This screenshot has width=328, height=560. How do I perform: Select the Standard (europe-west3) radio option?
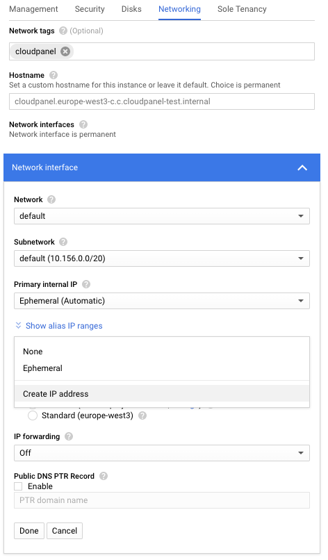pos(33,415)
